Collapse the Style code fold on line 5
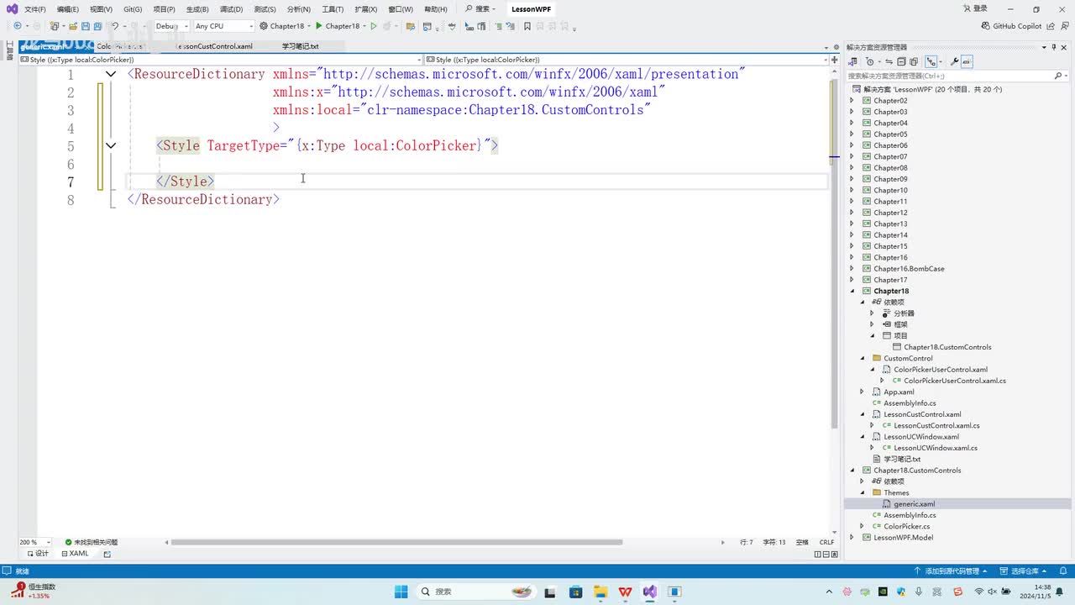Viewport: 1075px width, 605px height. click(x=111, y=145)
